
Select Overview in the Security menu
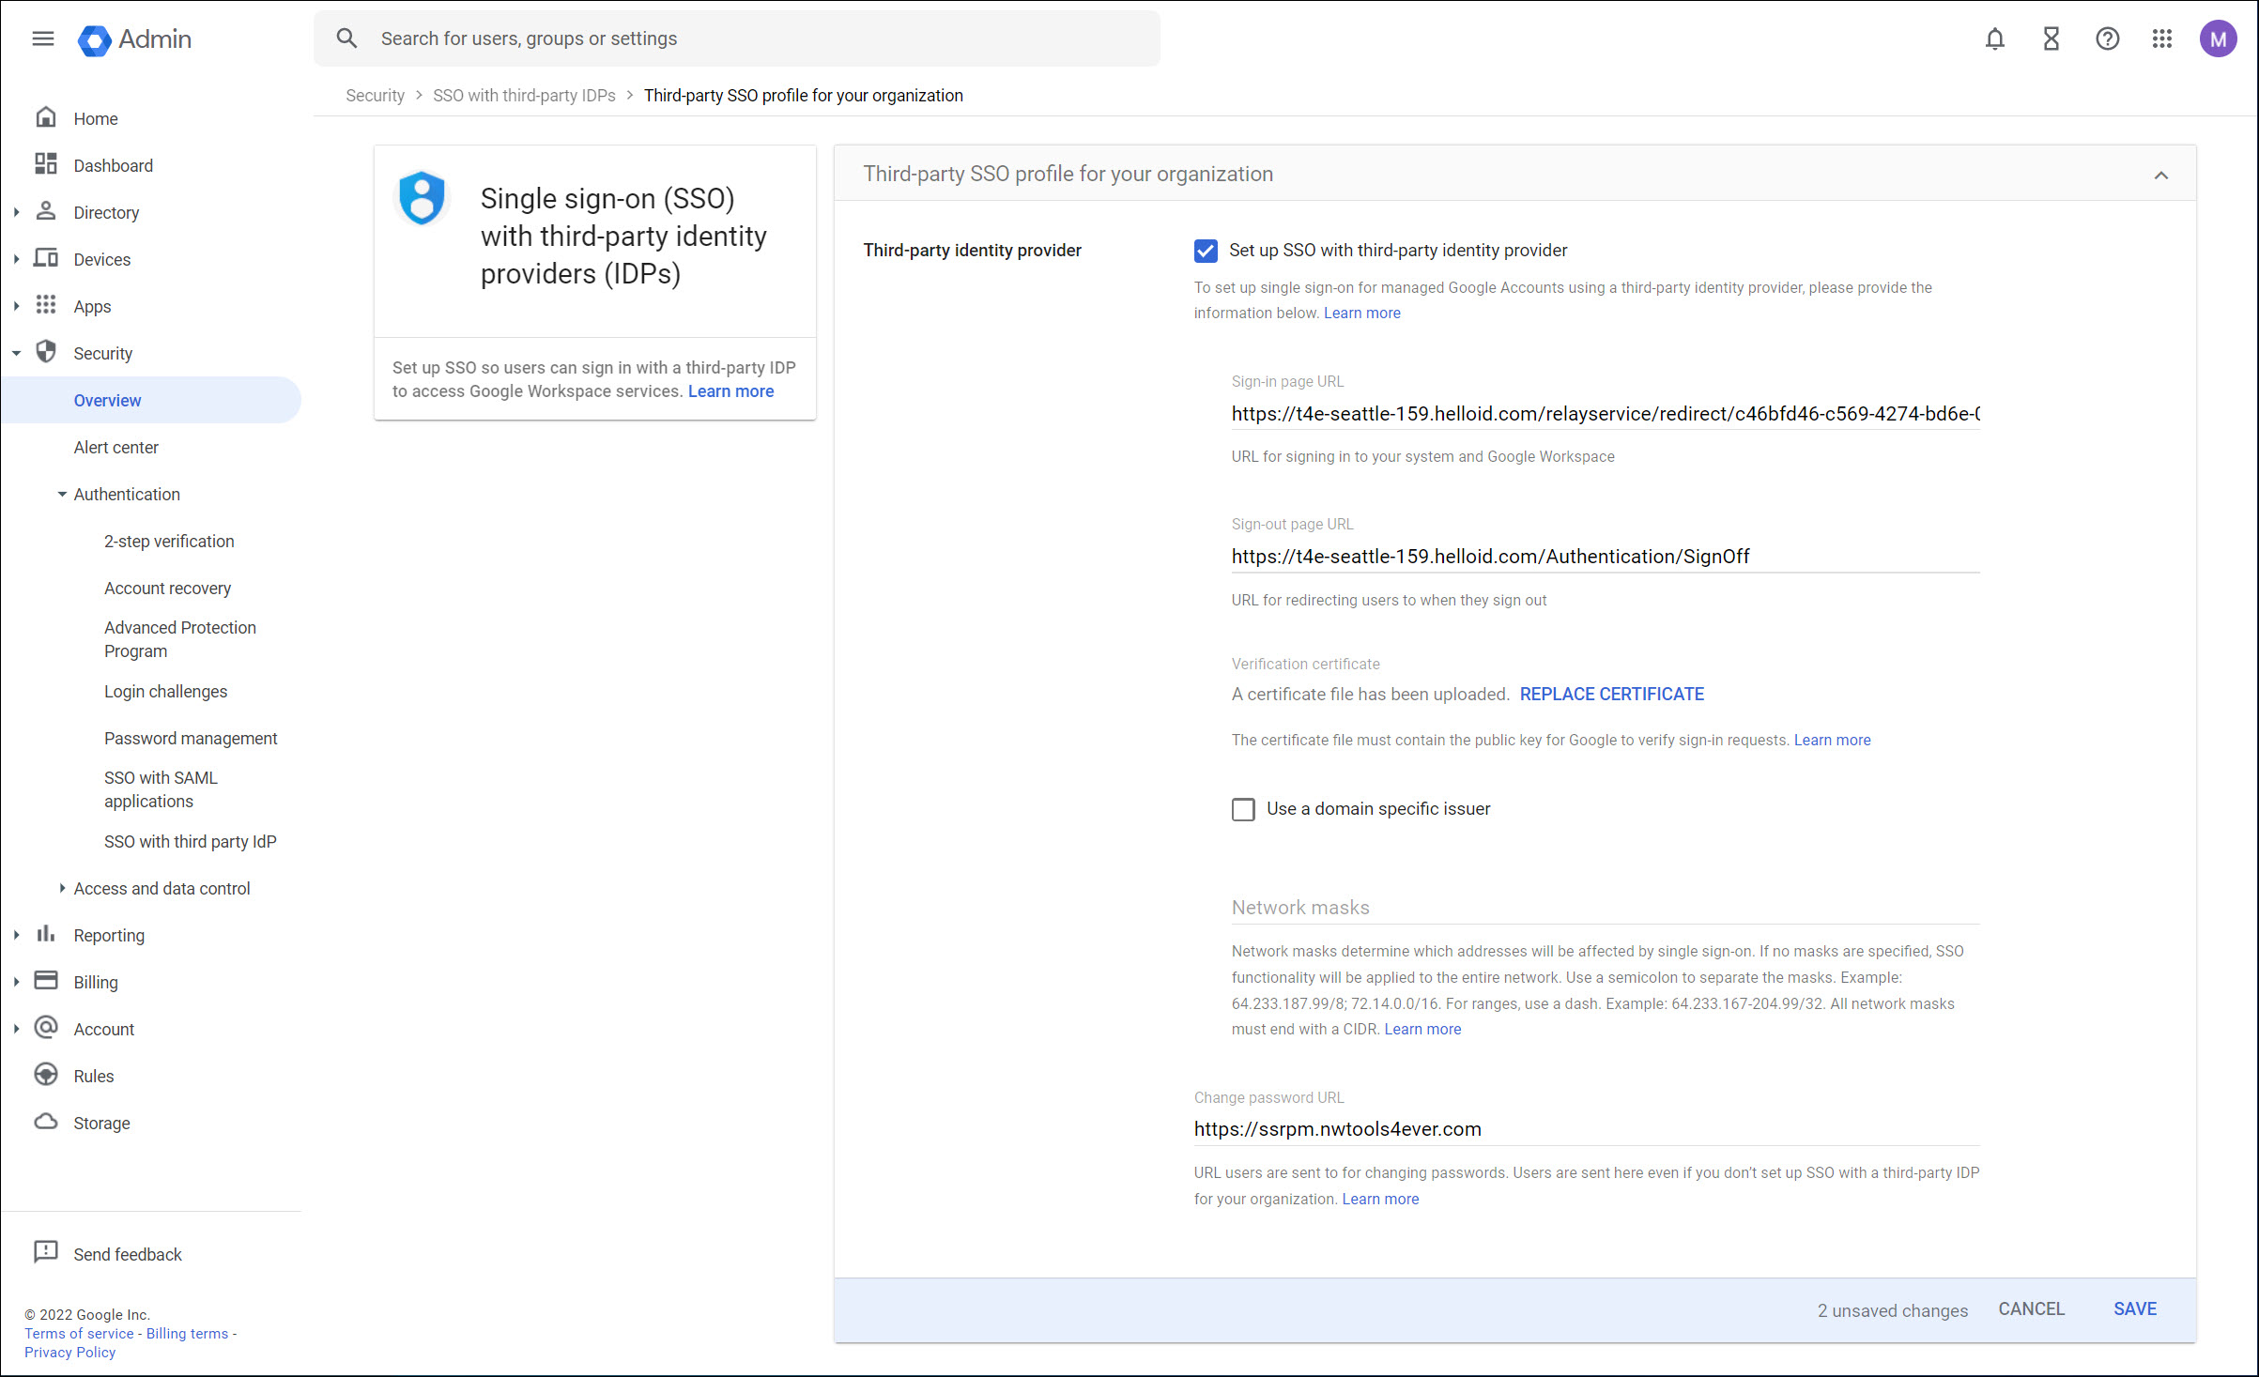point(152,400)
